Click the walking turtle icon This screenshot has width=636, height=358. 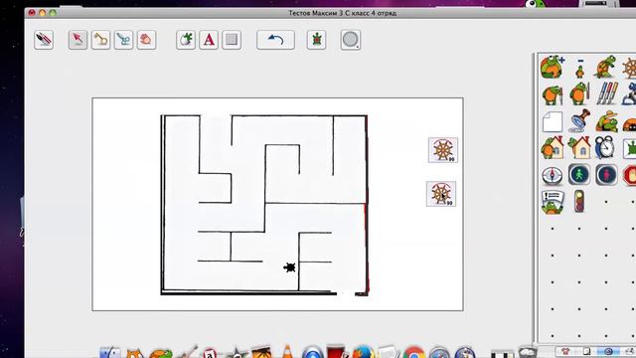click(x=606, y=68)
